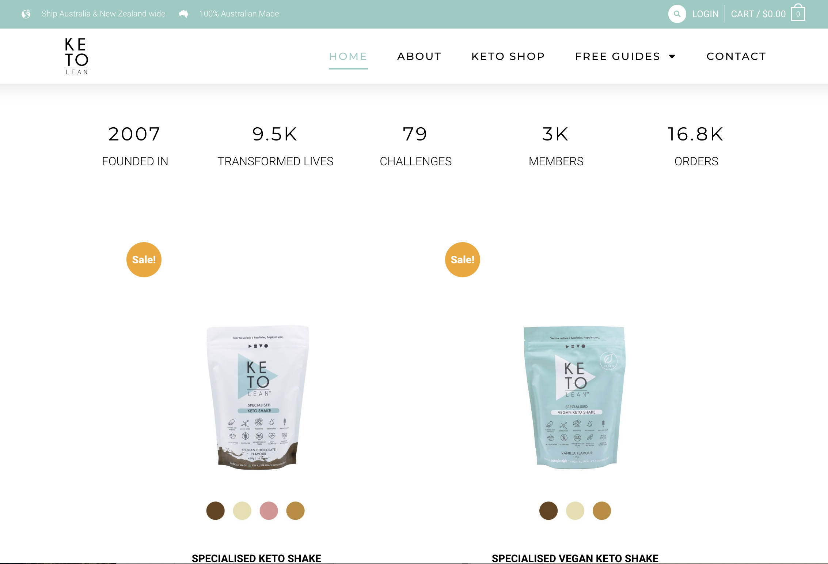Open the shopping cart bag icon
This screenshot has width=828, height=564.
[x=798, y=13]
